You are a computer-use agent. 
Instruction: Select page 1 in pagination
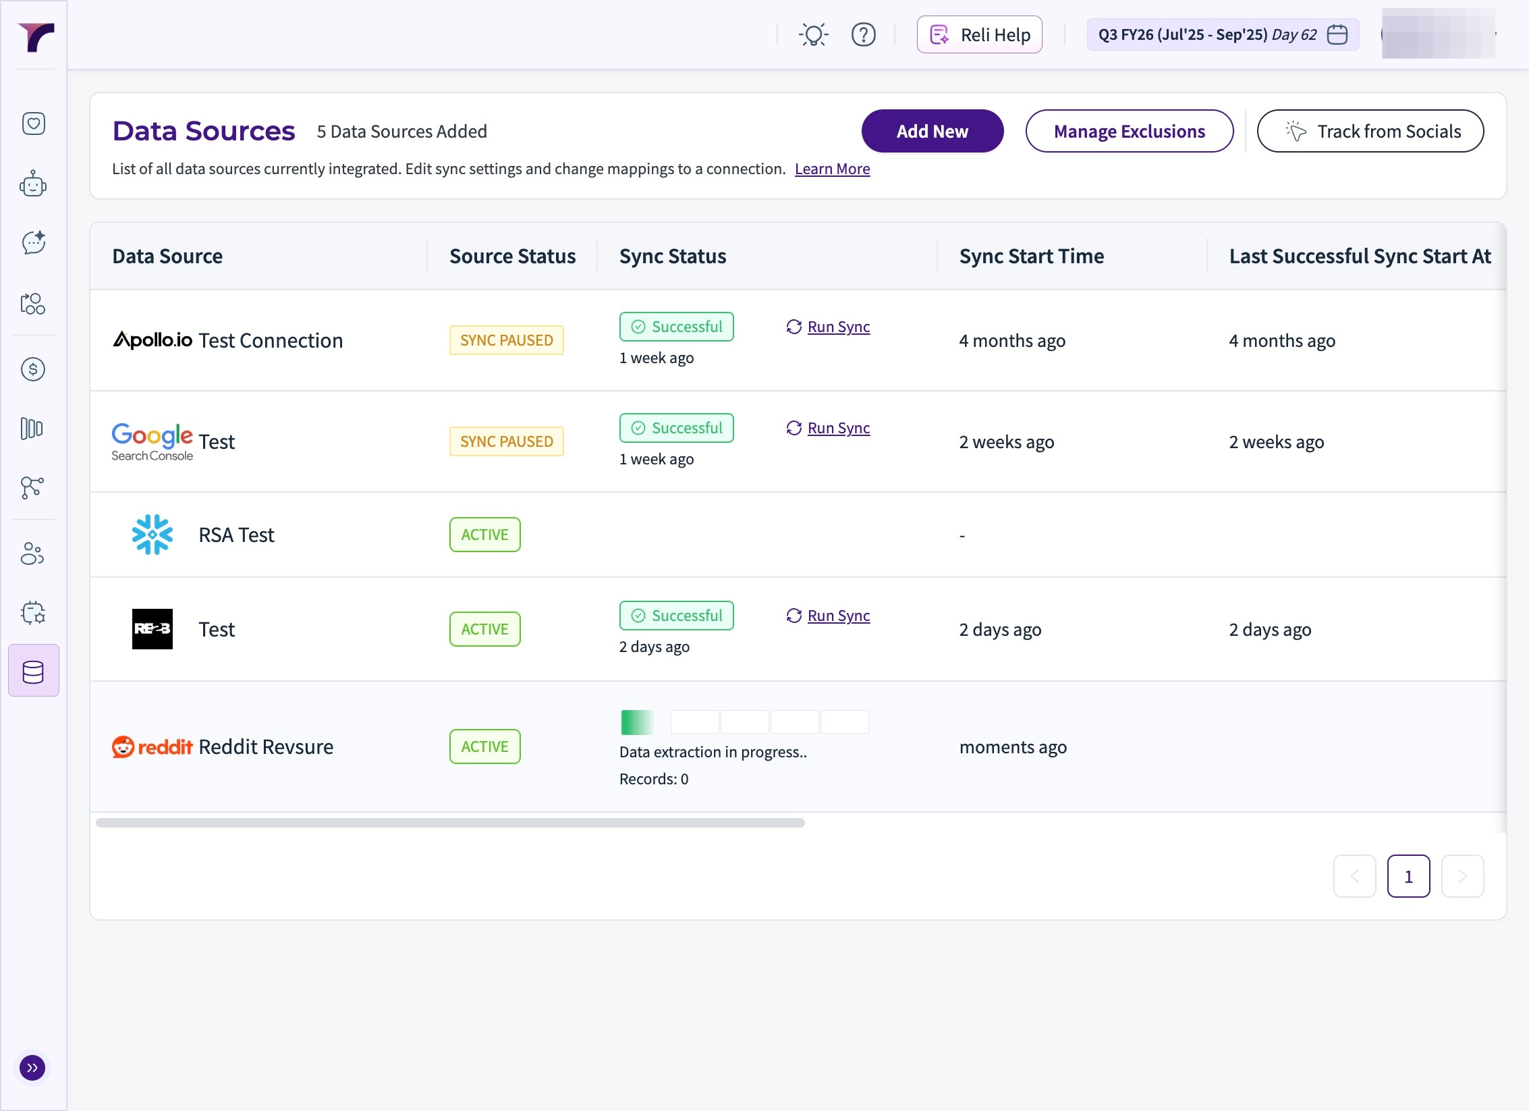point(1408,876)
